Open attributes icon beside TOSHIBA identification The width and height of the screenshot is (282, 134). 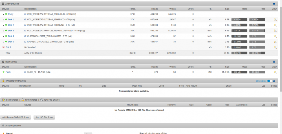25,41
